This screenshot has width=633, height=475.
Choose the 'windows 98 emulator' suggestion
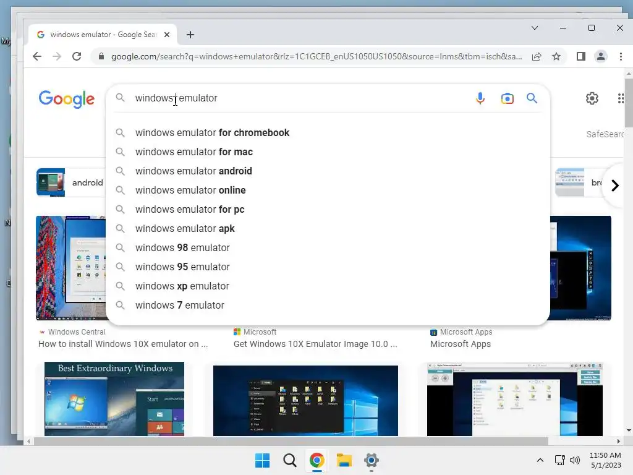coord(328,247)
